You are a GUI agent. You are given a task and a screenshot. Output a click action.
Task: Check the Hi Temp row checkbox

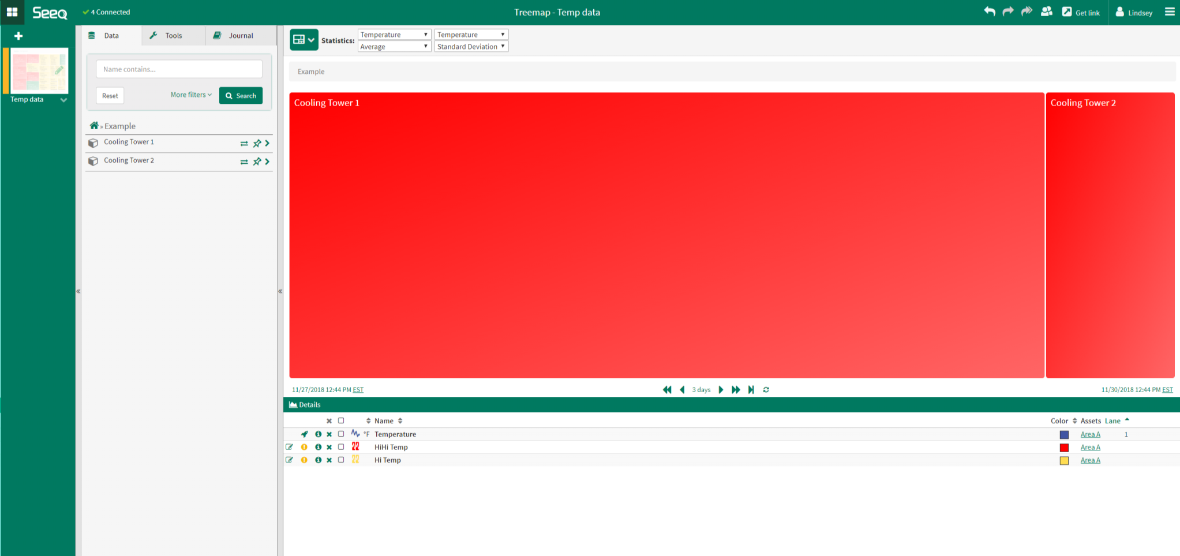point(341,460)
